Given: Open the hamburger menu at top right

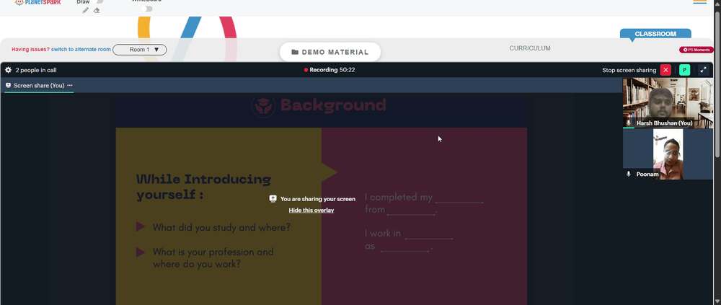Looking at the screenshot, I should click(699, 2).
